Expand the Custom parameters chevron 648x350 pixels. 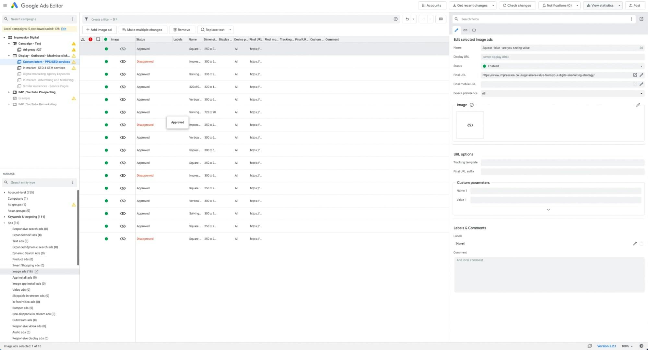point(548,210)
